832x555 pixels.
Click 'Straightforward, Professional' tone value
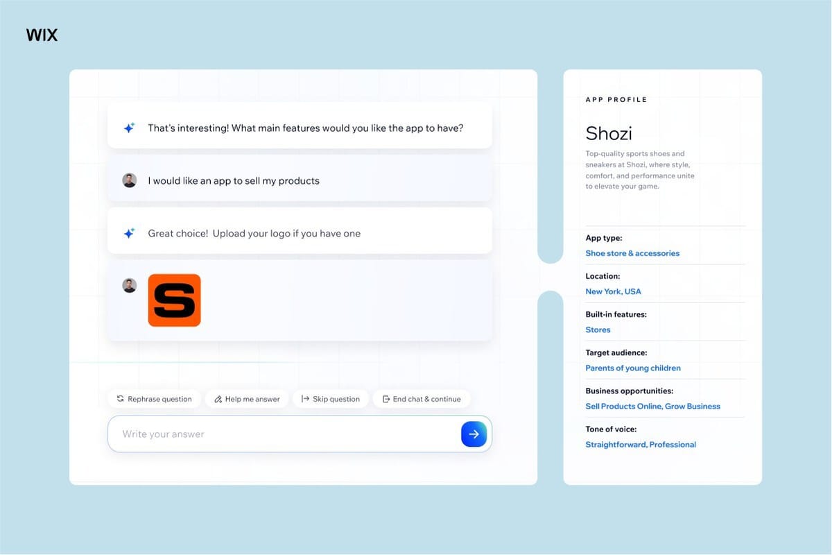coord(641,444)
